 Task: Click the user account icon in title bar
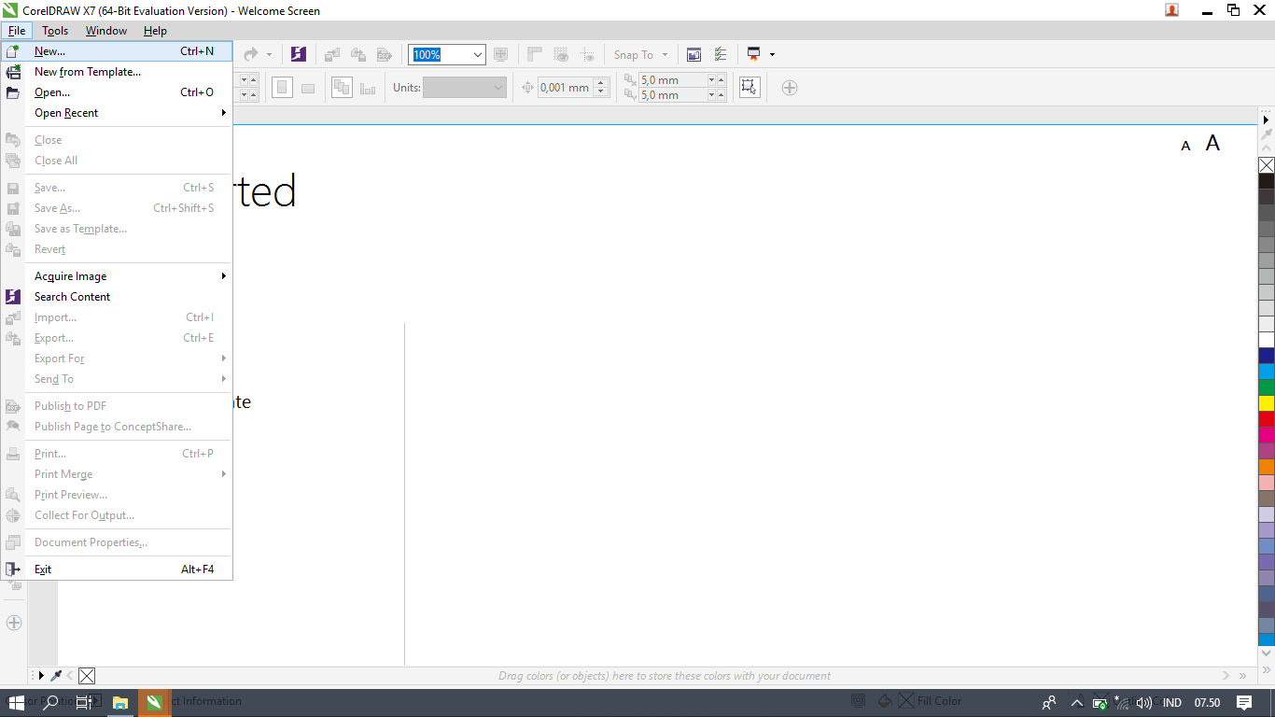1171,10
